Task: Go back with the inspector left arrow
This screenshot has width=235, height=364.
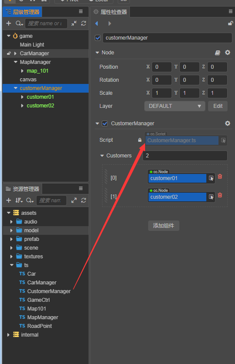Action: coord(97,23)
